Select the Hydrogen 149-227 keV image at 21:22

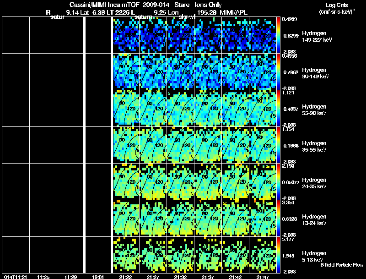126,35
